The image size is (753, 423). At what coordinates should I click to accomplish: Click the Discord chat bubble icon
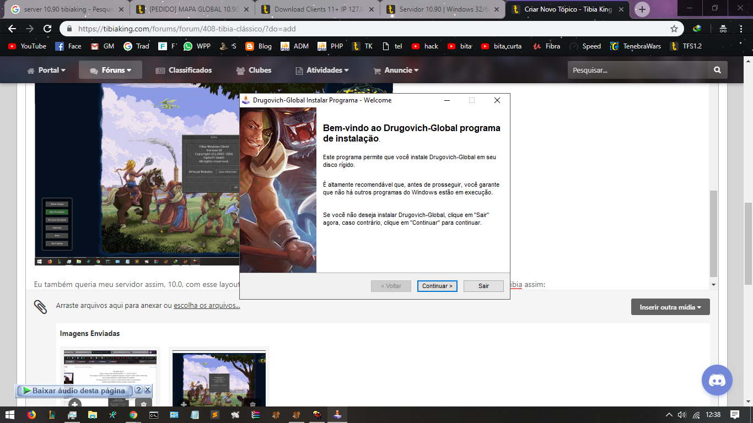point(717,381)
